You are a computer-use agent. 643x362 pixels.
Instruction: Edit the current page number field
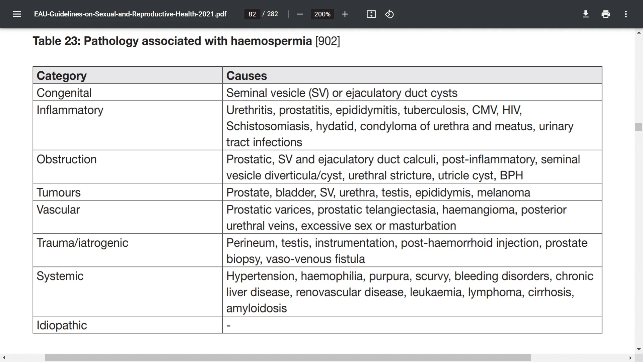(252, 14)
